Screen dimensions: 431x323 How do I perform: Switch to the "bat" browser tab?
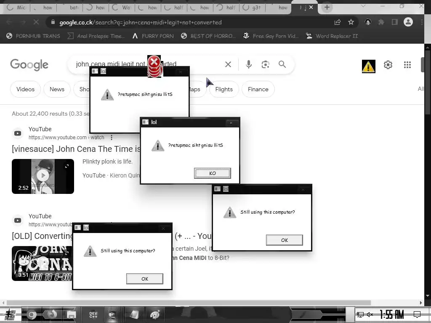[70, 8]
